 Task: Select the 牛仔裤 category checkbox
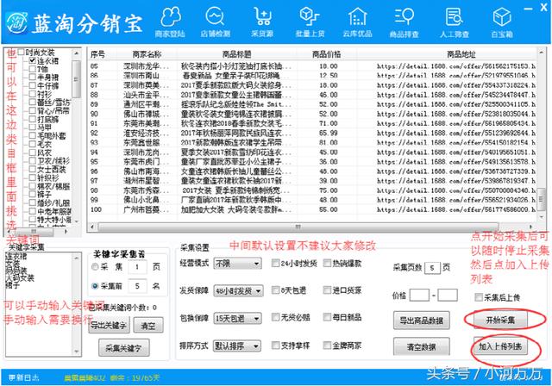coord(33,86)
